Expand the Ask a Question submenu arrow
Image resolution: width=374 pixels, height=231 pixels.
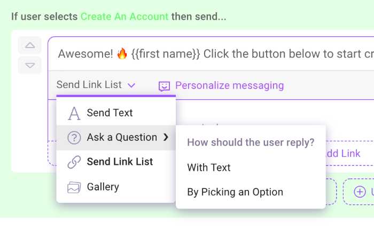166,138
